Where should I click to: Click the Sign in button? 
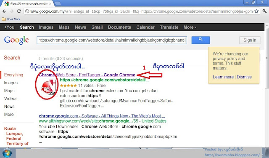(250, 40)
